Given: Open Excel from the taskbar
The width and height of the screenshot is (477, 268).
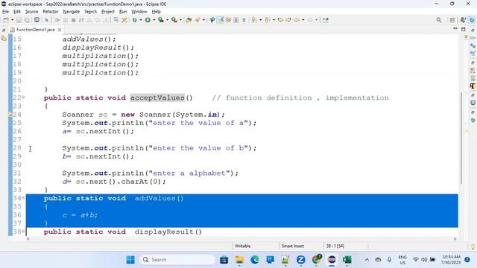Looking at the screenshot, I should coord(347,260).
